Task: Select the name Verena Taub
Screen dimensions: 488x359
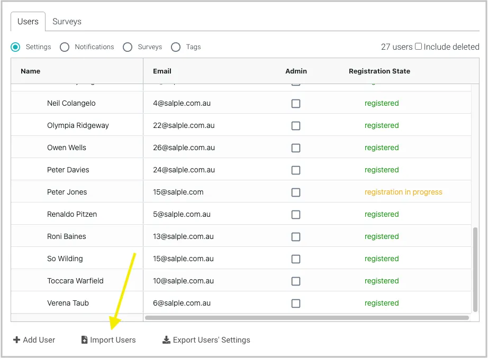Action: point(68,303)
